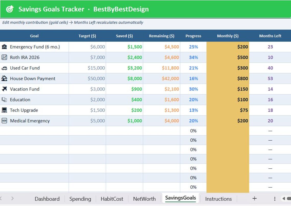Click the Progress column header
Image resolution: width=291 pixels, height=206 pixels.
tap(193, 36)
